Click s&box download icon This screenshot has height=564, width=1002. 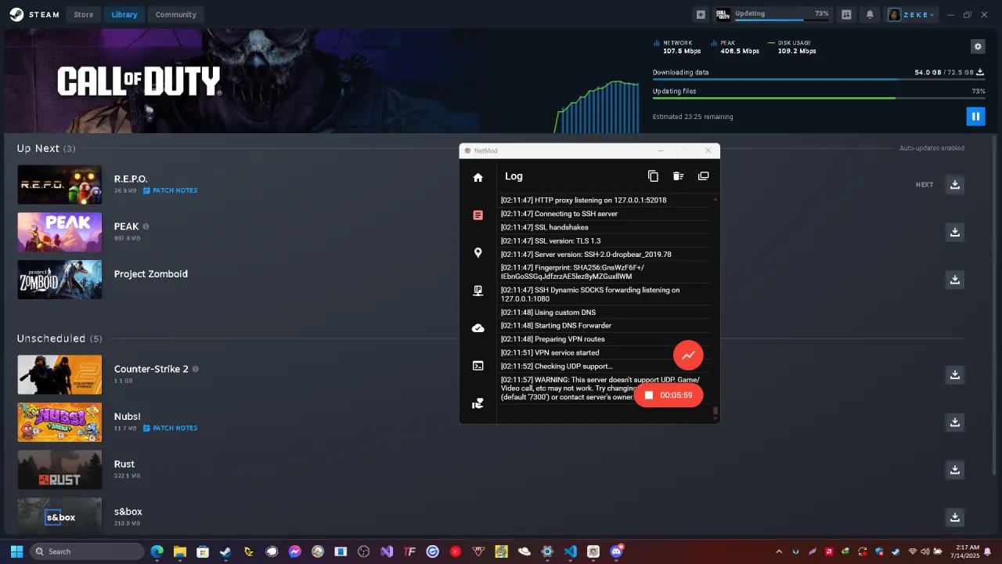pos(954,518)
